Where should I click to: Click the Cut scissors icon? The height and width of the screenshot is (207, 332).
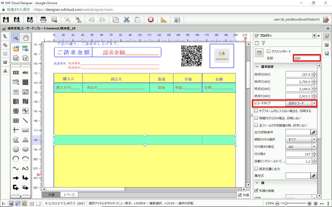pos(127,20)
